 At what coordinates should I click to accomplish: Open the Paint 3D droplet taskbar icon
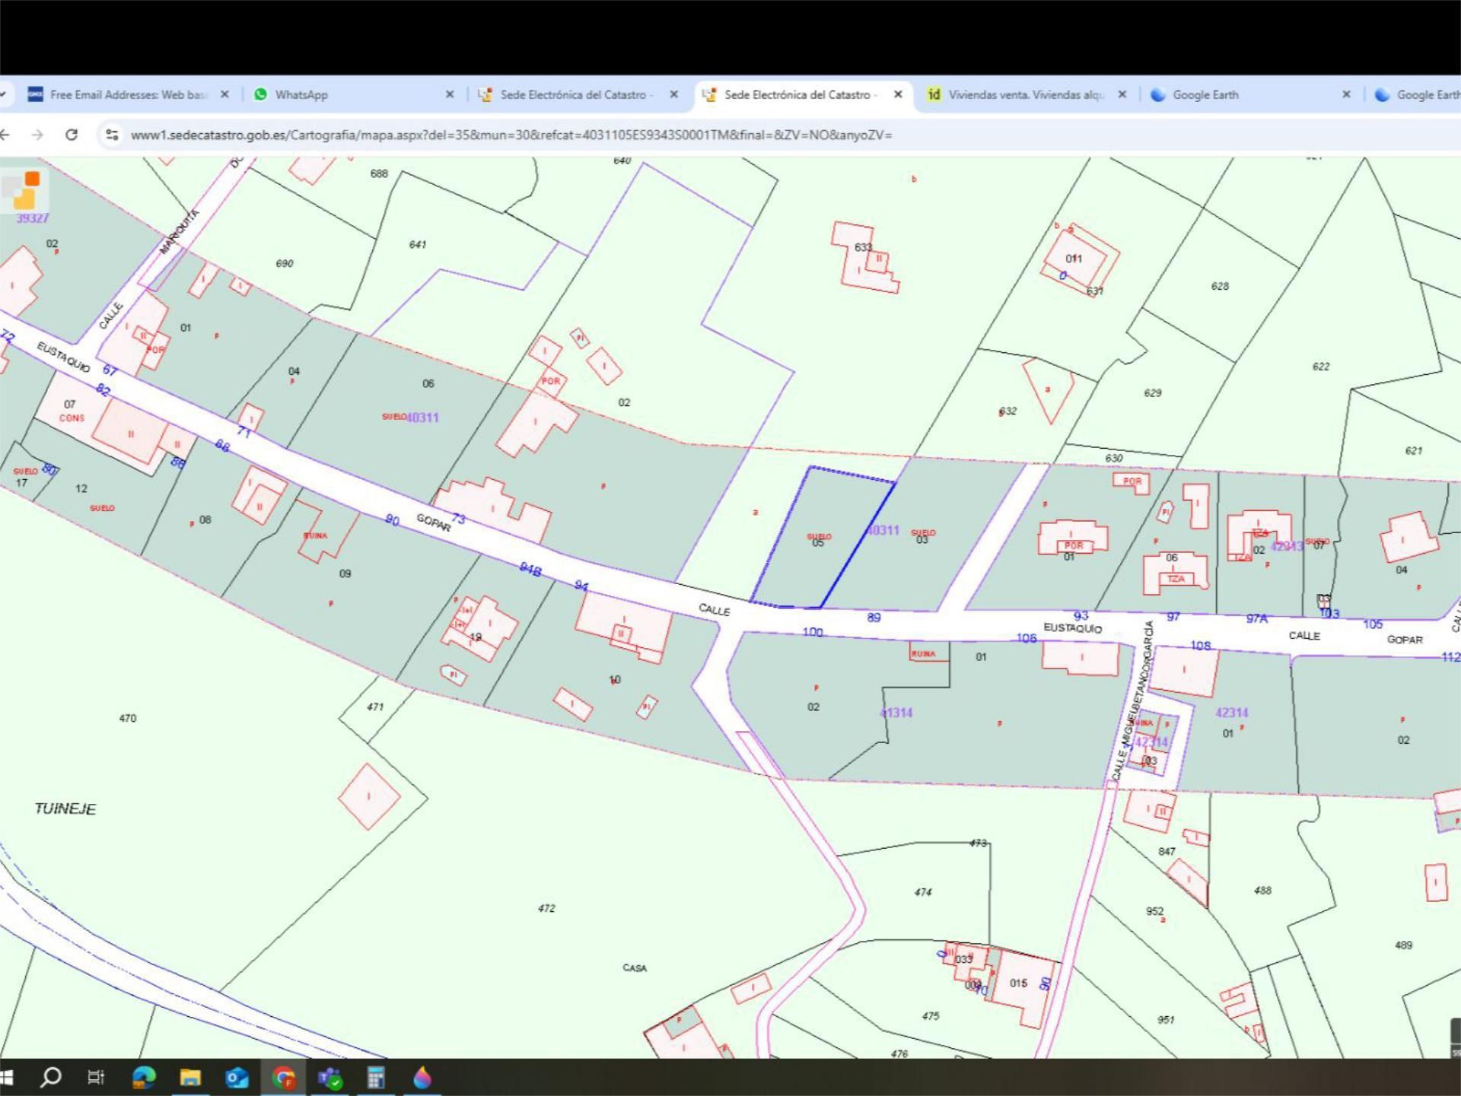click(422, 1078)
